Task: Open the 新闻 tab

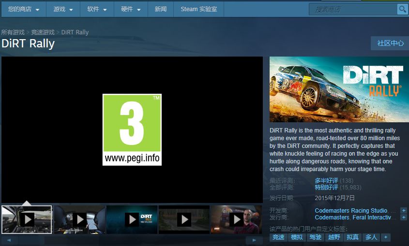Action: (161, 9)
